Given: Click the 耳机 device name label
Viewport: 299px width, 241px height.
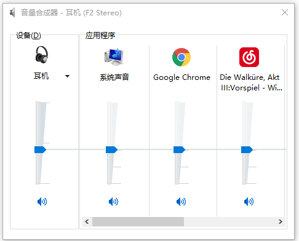Looking at the screenshot, I should (x=41, y=76).
